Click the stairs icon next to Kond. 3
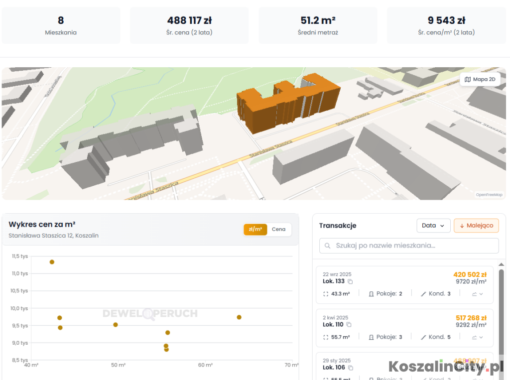Viewport: 510px width, 380px height. coord(423,294)
